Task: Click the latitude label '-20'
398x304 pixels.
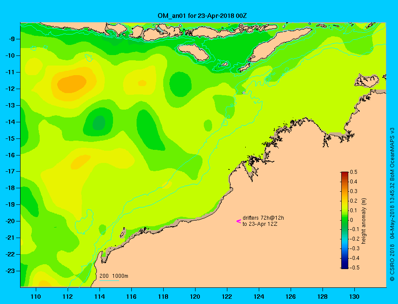Action: coord(10,221)
